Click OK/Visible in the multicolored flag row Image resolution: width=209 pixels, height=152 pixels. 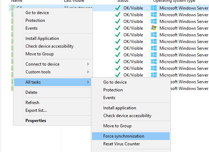click(133, 28)
